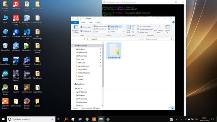Select the Recycle Bin desktop icon

[x=5, y=47]
